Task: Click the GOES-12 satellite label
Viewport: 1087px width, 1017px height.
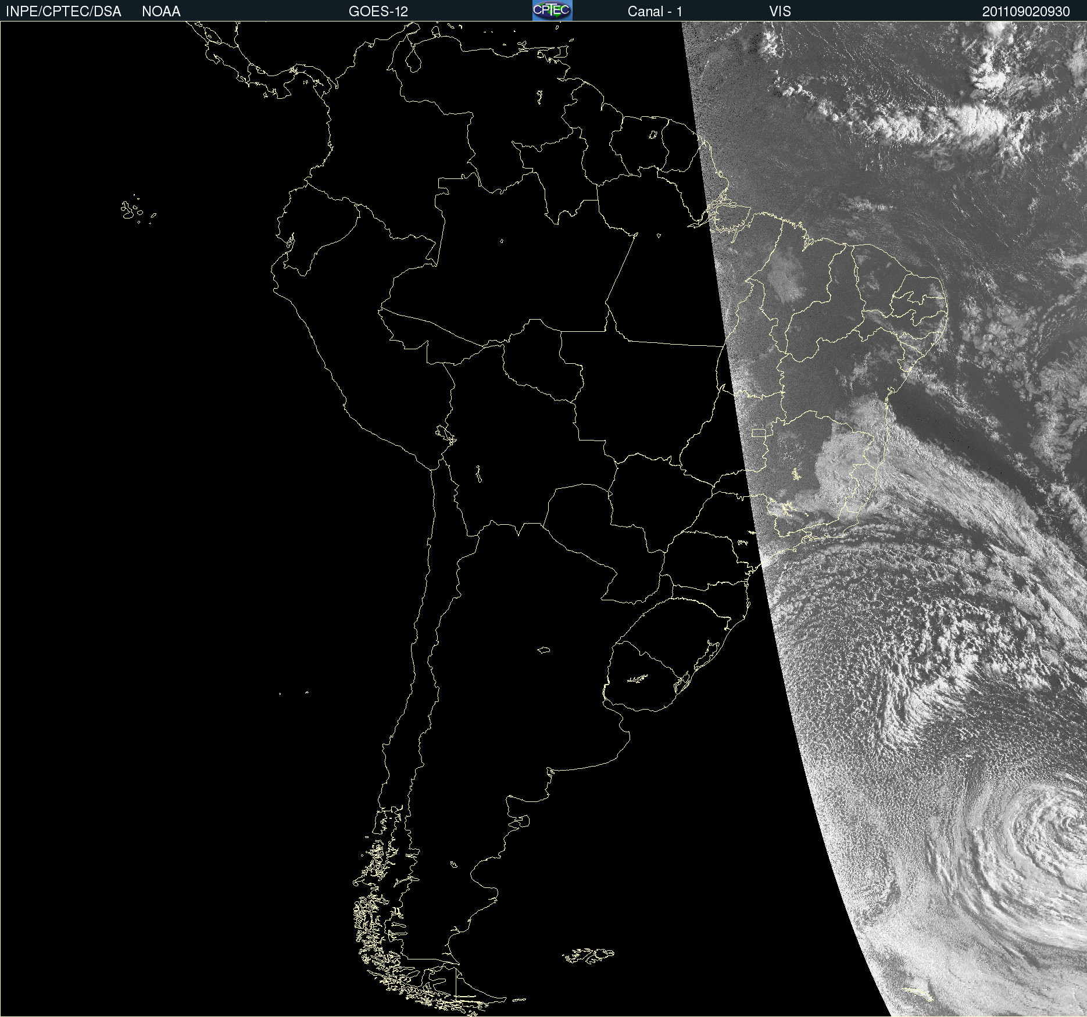Action: [378, 12]
